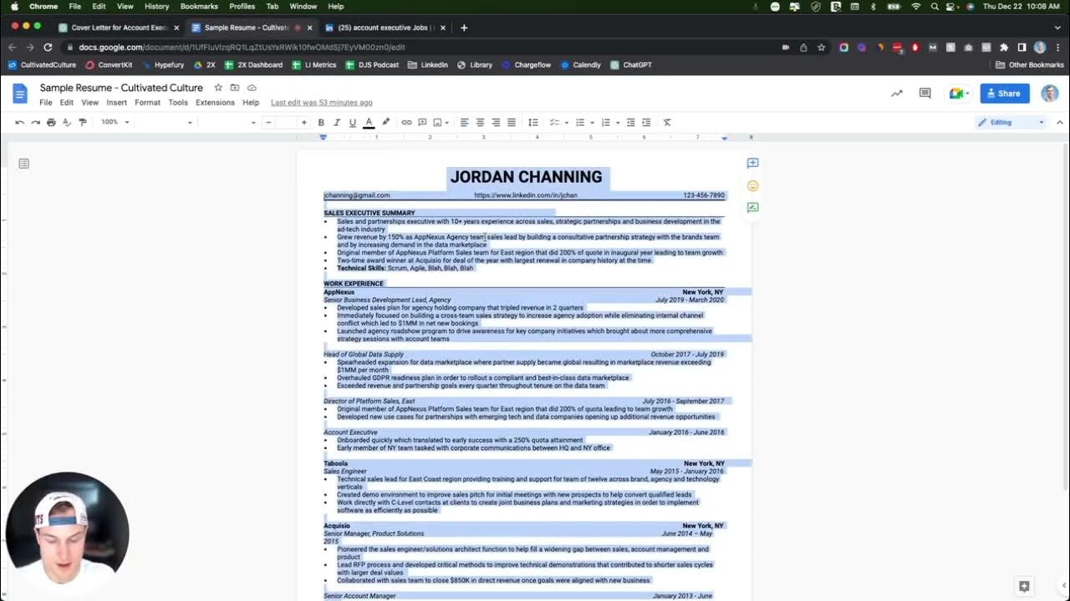Image resolution: width=1070 pixels, height=601 pixels.
Task: Open the Other Bookmarks folder
Action: click(x=1030, y=65)
